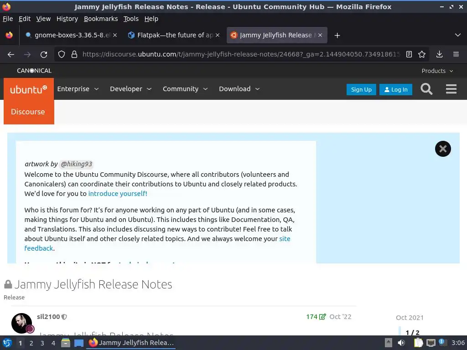The image size is (467, 350).
Task: Click the moderator shield icon beside sil2100
Action: point(64,317)
